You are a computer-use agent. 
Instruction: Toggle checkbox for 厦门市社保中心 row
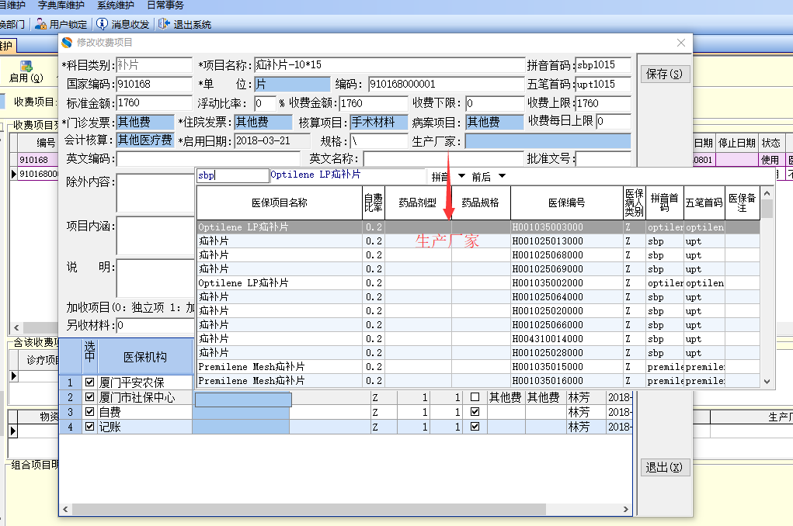[89, 397]
